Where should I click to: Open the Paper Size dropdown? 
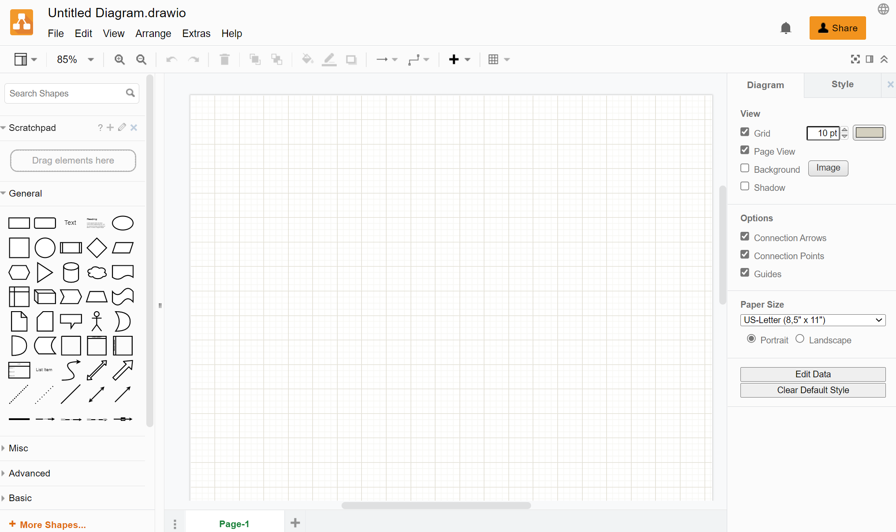pyautogui.click(x=813, y=320)
